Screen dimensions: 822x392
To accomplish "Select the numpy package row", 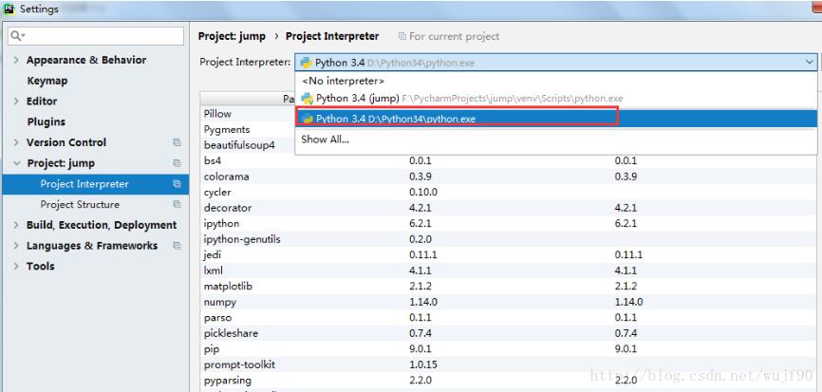I will (x=508, y=302).
